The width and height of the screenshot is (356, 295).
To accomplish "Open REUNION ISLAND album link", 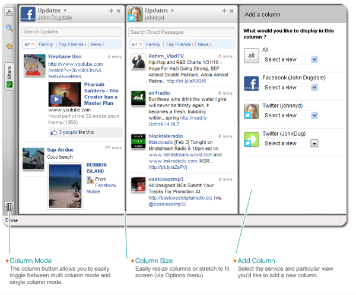I will point(96,168).
